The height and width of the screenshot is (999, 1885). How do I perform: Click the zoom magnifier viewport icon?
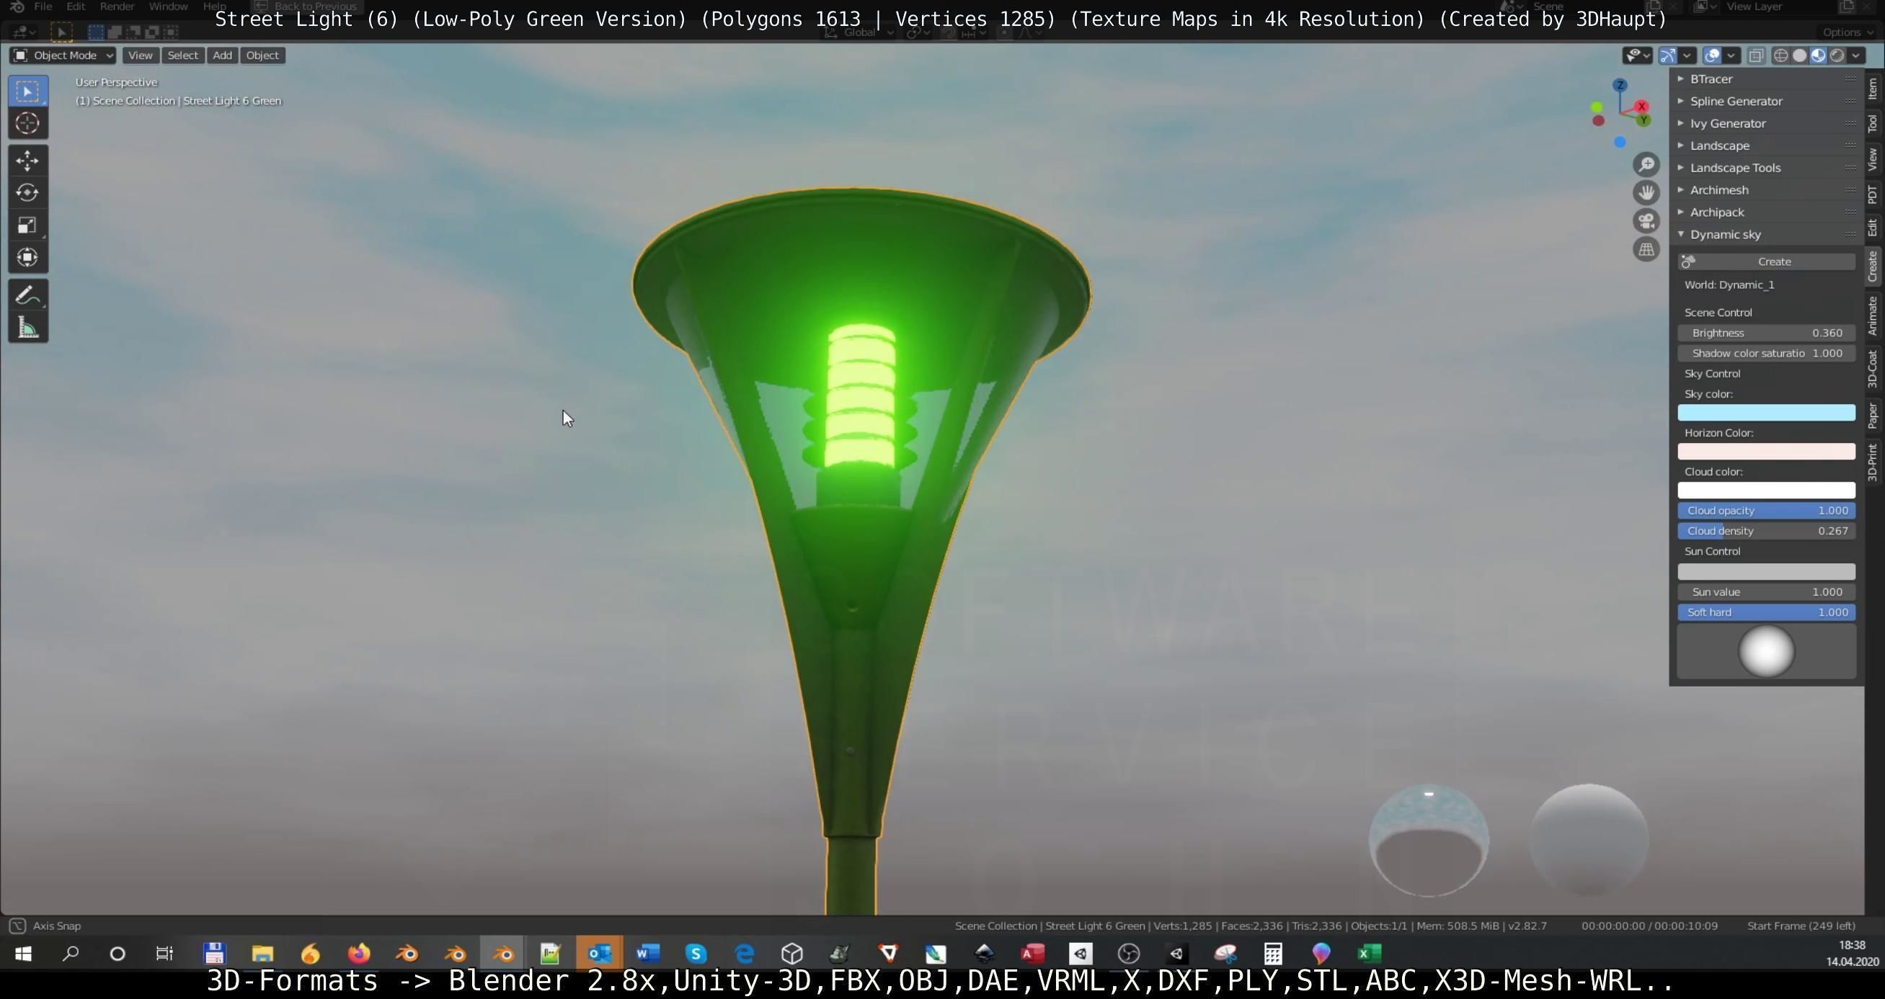[x=1646, y=164]
